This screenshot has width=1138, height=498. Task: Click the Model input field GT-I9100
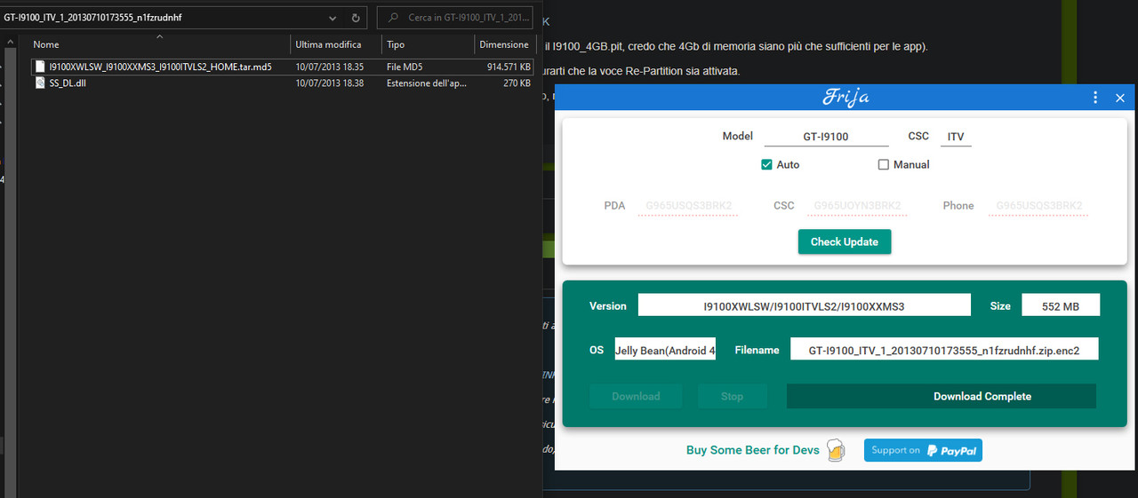point(826,137)
